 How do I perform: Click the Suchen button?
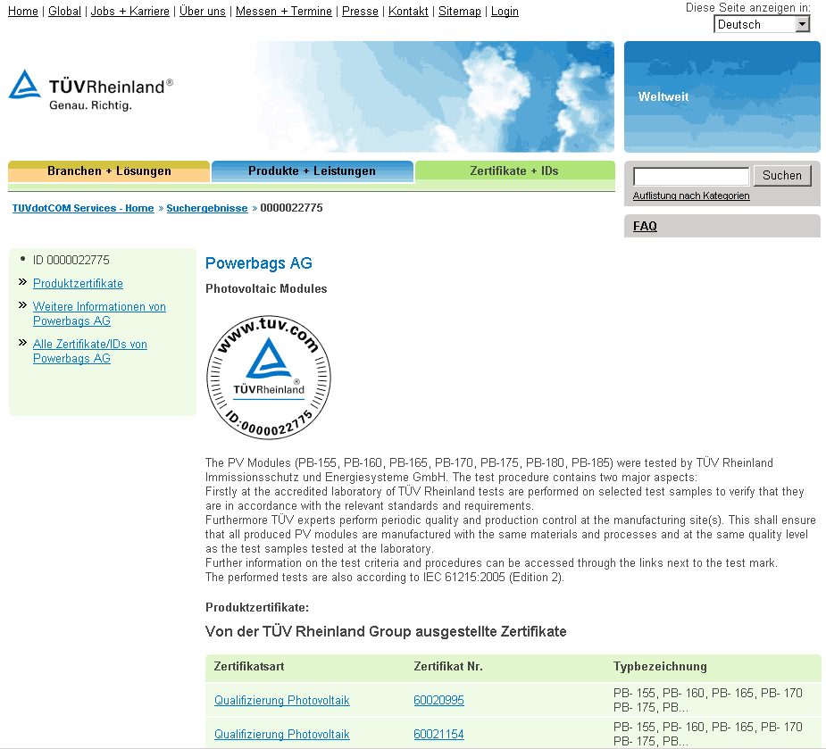click(x=782, y=175)
